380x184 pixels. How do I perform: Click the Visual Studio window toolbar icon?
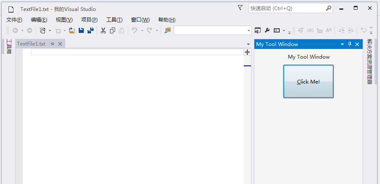pyautogui.click(x=258, y=30)
